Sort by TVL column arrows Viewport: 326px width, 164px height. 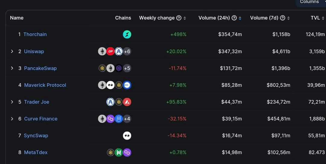click(x=323, y=18)
